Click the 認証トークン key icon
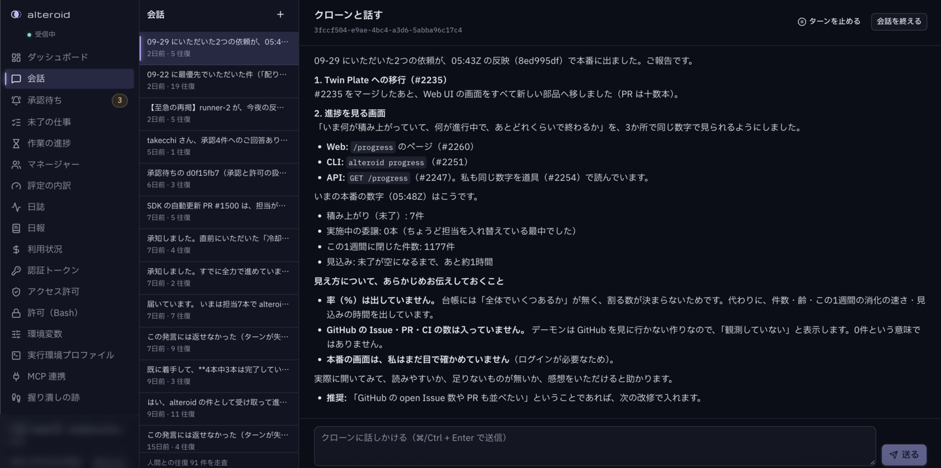Viewport: 941px width, 468px height. [16, 270]
